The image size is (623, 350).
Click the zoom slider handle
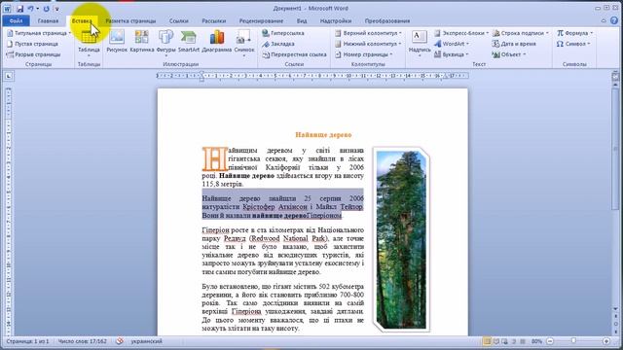[x=573, y=341]
